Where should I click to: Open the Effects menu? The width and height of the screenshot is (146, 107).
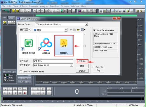click(x=23, y=6)
